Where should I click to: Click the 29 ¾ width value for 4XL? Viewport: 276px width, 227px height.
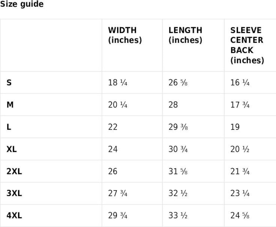(x=117, y=215)
